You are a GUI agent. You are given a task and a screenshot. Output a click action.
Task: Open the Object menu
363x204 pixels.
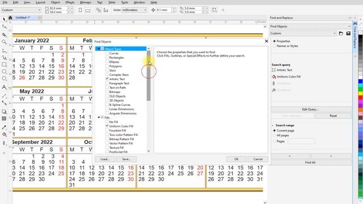(55, 2)
